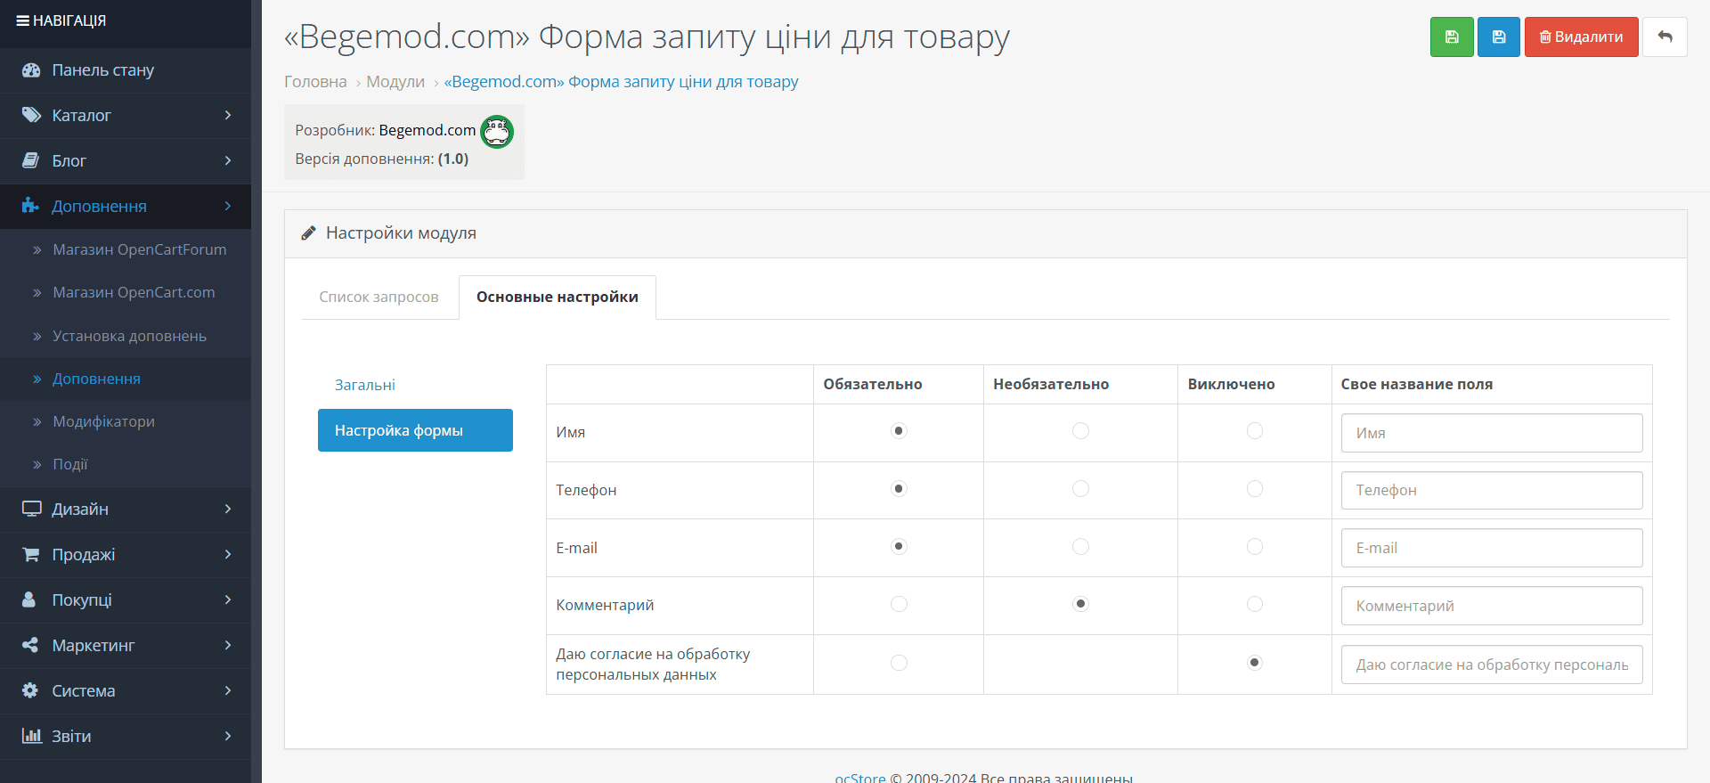
Task: Click the red Видалити button
Action: click(1581, 37)
